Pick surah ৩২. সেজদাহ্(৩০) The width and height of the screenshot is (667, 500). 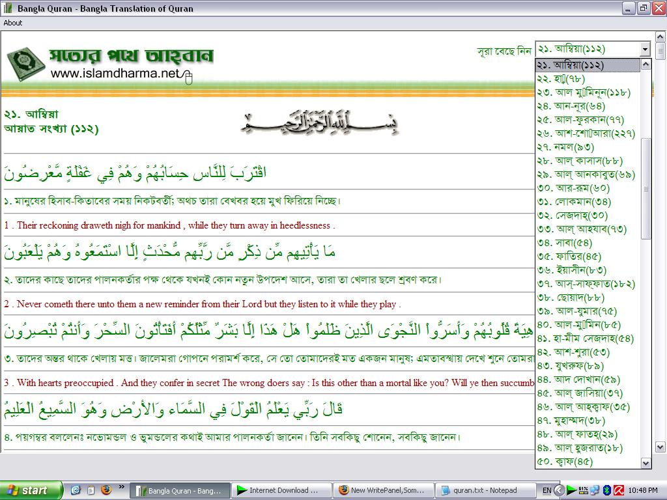(x=588, y=215)
